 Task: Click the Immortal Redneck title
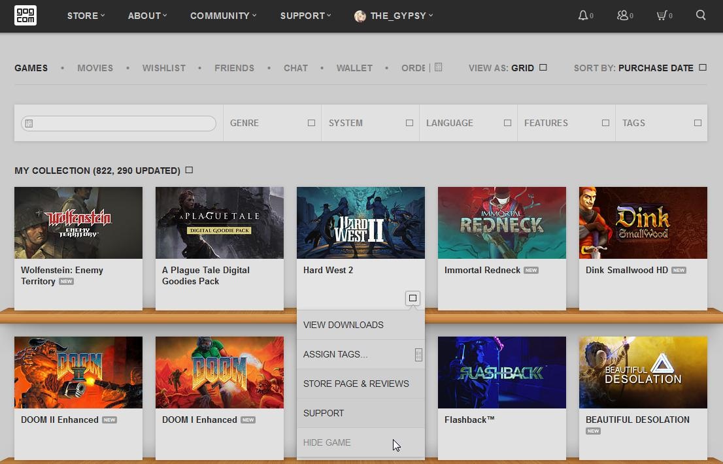tap(482, 270)
